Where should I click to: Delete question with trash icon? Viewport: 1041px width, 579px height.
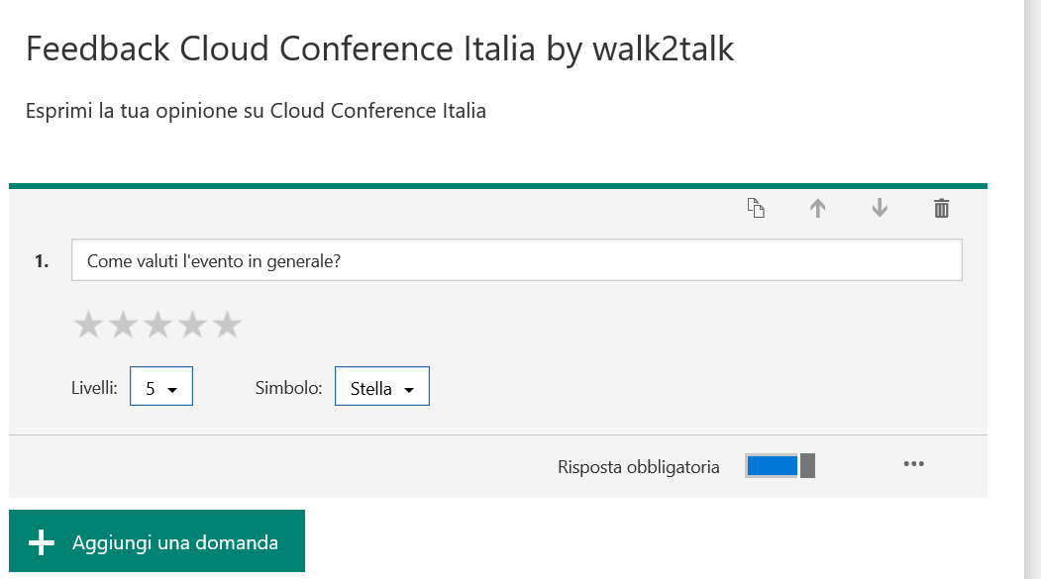941,209
